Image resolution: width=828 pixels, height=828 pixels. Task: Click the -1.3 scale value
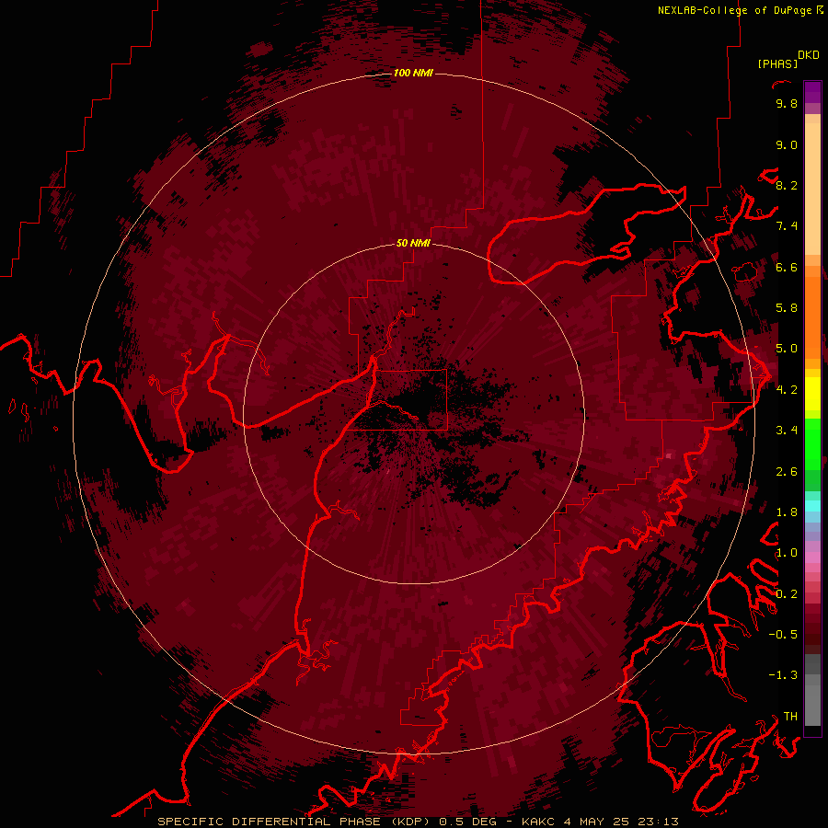(x=783, y=675)
